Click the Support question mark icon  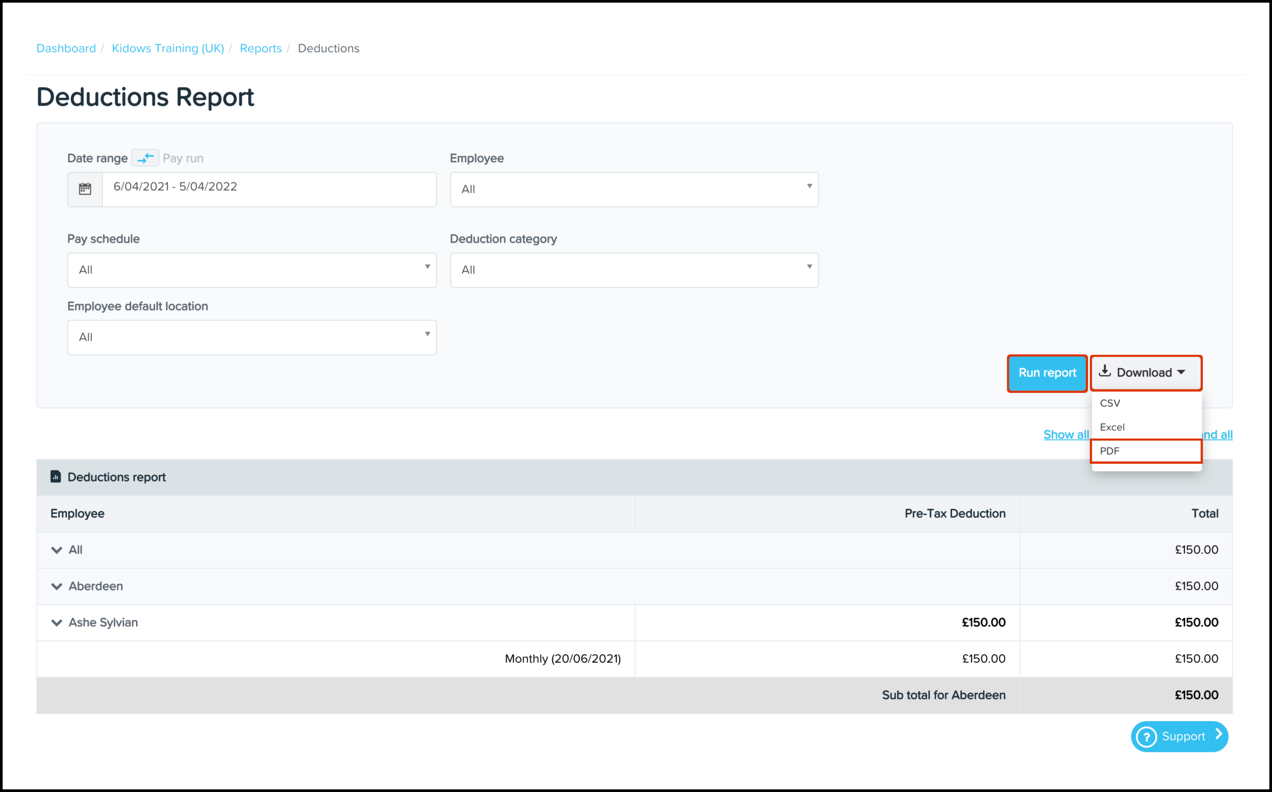tap(1146, 737)
